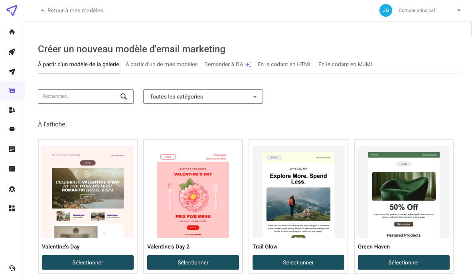Open the Toutes les catégories dropdown

click(x=203, y=97)
